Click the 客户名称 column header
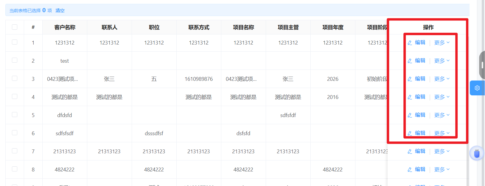 click(x=65, y=27)
